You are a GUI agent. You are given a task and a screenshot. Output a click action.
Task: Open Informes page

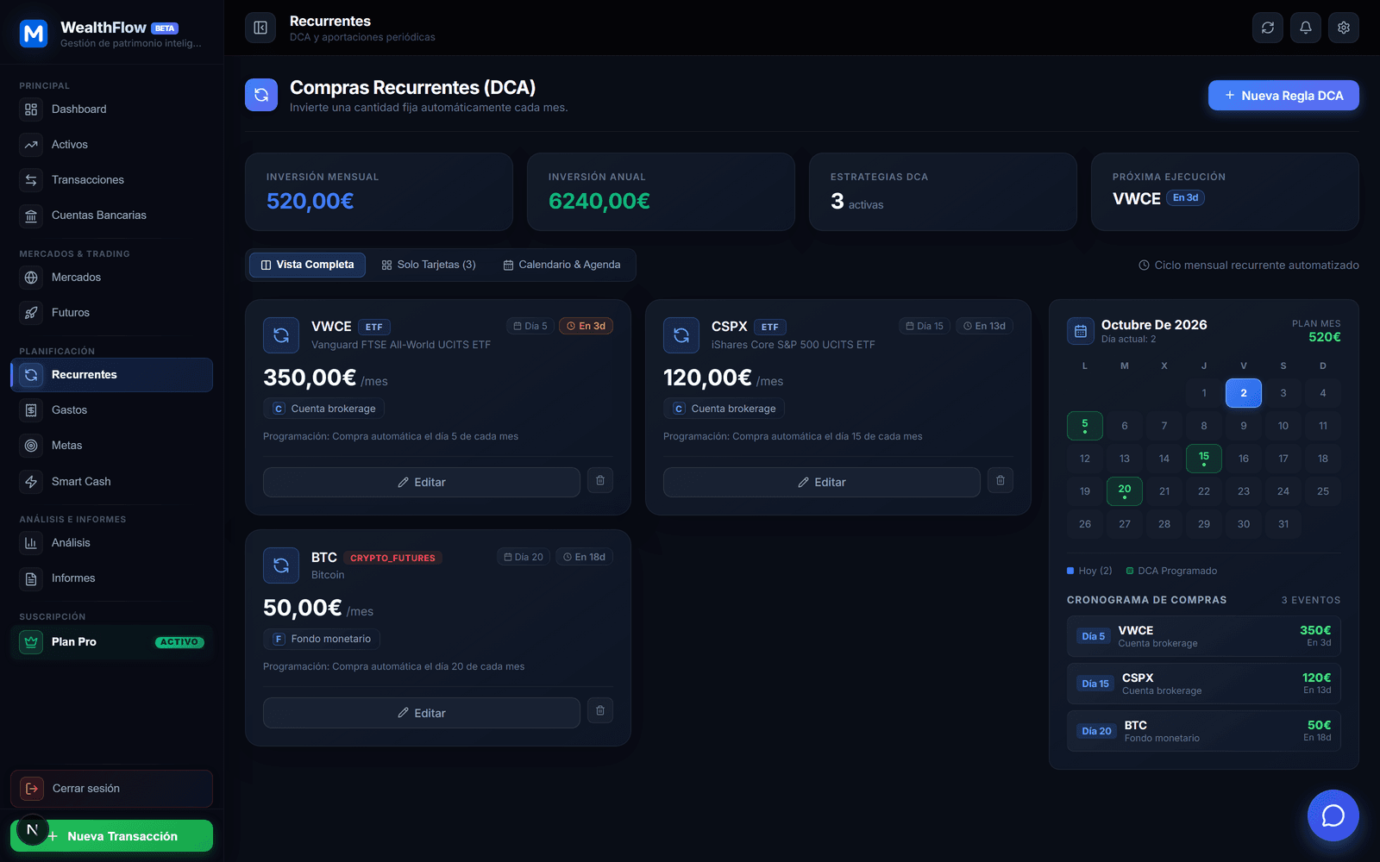click(x=112, y=578)
